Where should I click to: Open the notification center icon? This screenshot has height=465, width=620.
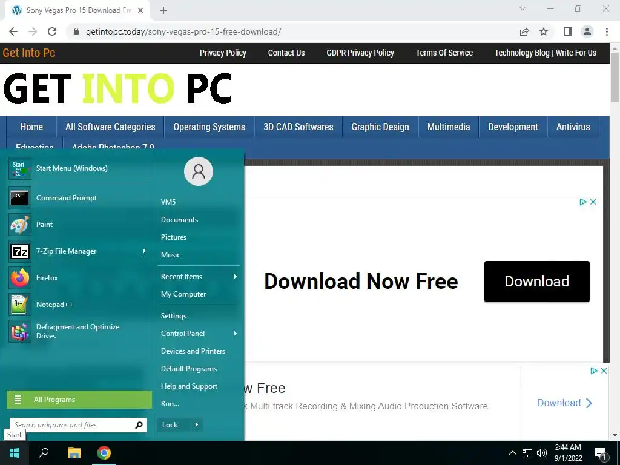point(601,453)
